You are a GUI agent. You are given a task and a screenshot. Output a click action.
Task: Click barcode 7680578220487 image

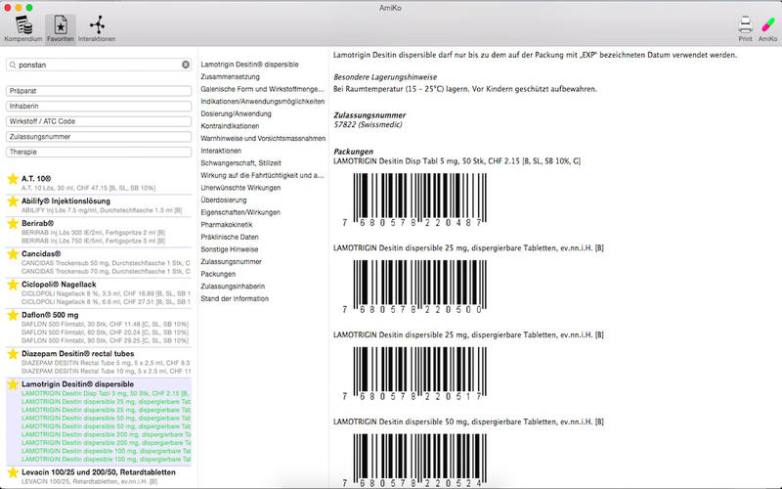414,200
